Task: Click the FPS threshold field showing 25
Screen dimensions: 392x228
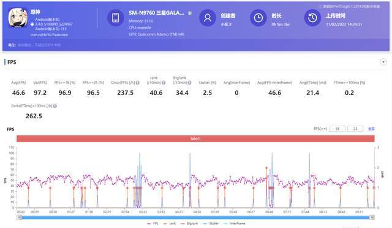Action: point(355,129)
